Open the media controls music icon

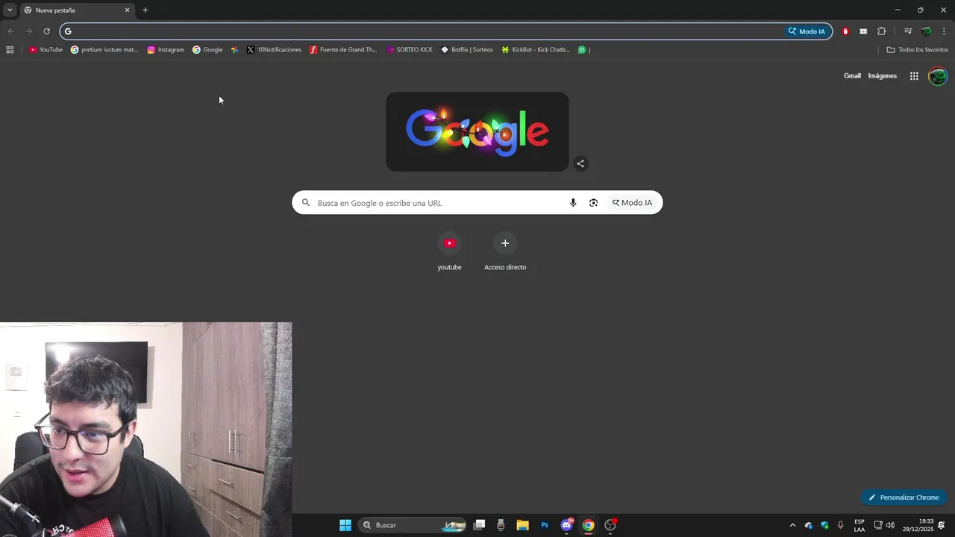[908, 31]
